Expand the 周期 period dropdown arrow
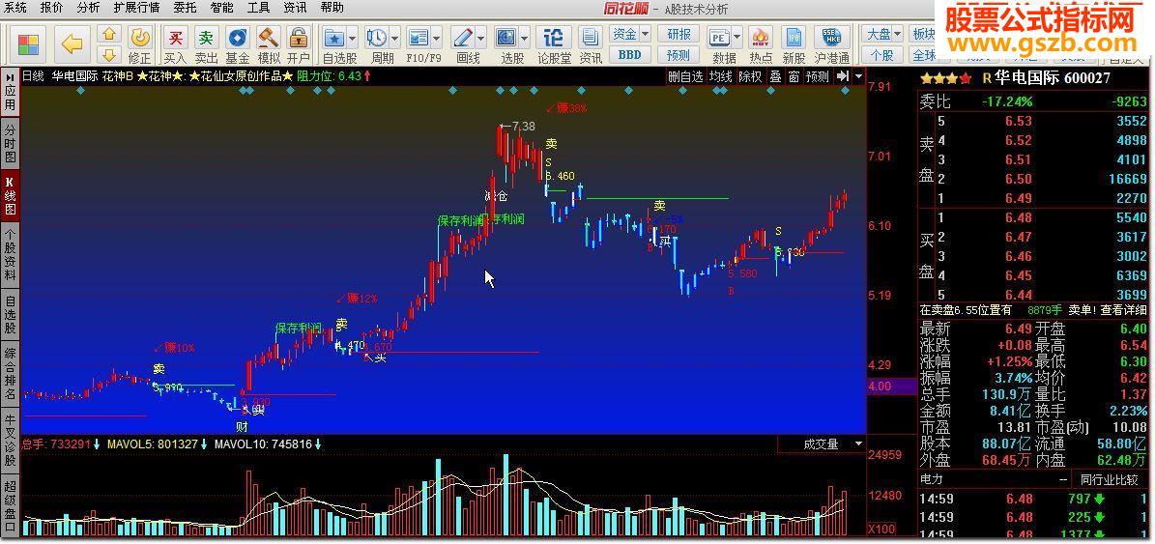Image resolution: width=1155 pixels, height=544 pixels. [x=394, y=38]
